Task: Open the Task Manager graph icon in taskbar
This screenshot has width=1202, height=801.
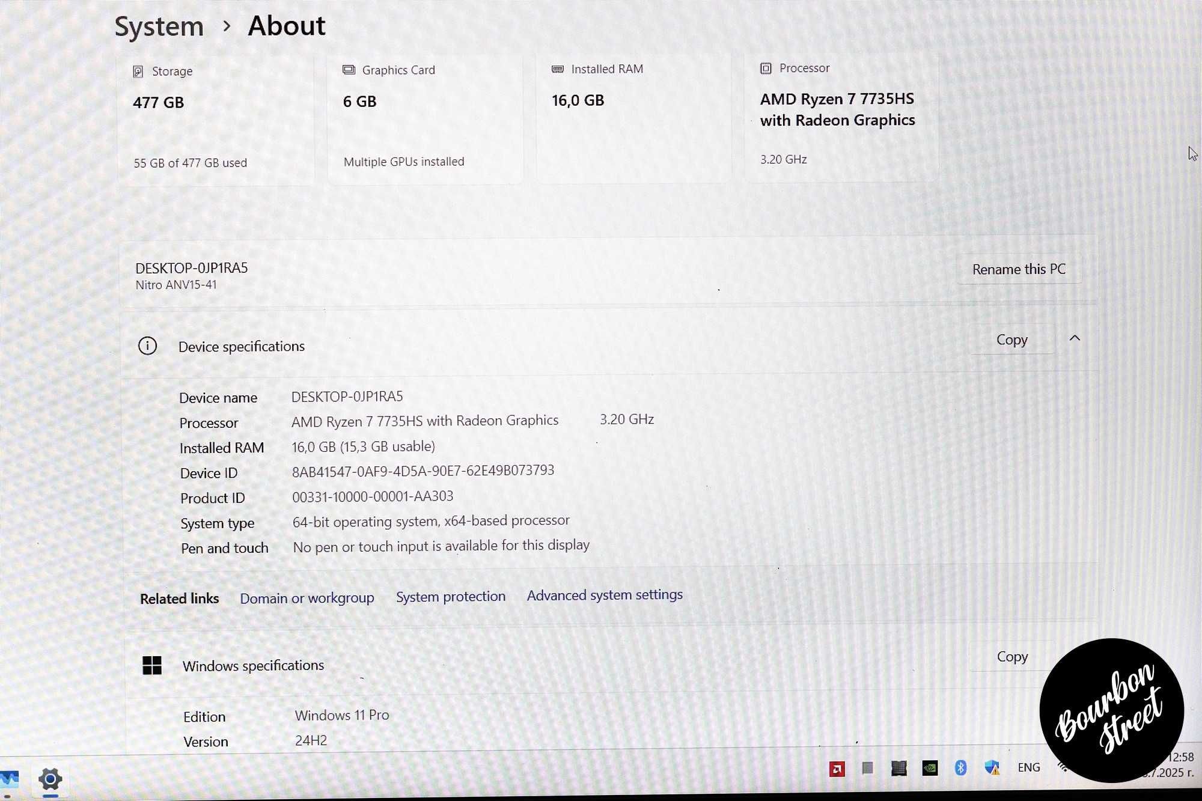Action: 9,779
